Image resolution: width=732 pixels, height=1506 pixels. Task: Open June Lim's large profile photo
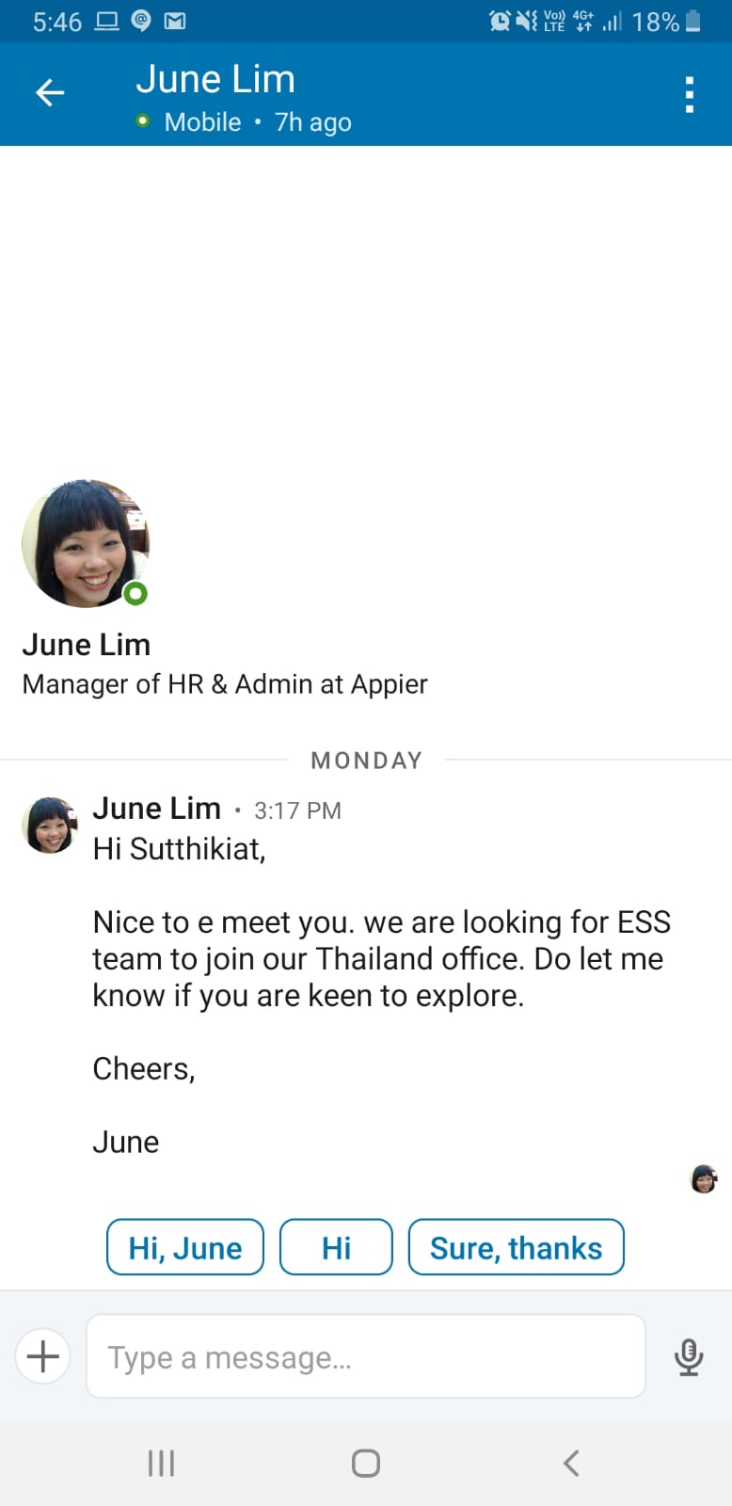tap(86, 543)
